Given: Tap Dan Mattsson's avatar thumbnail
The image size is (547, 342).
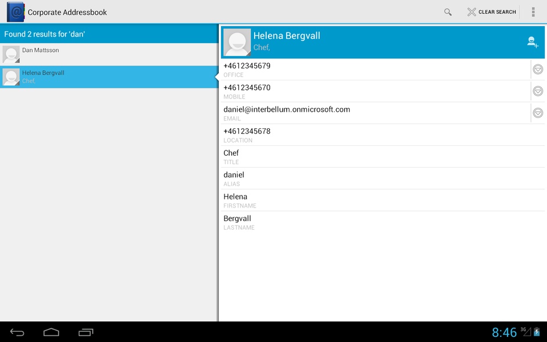Looking at the screenshot, I should [11, 55].
